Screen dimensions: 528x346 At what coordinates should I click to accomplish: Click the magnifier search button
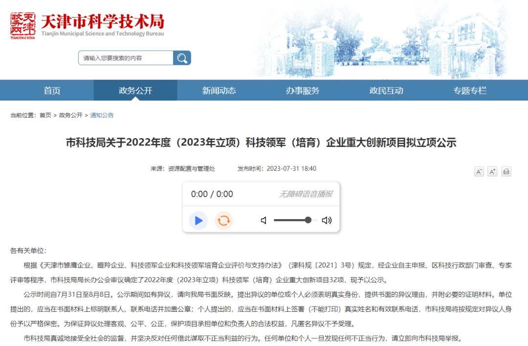coord(182,58)
